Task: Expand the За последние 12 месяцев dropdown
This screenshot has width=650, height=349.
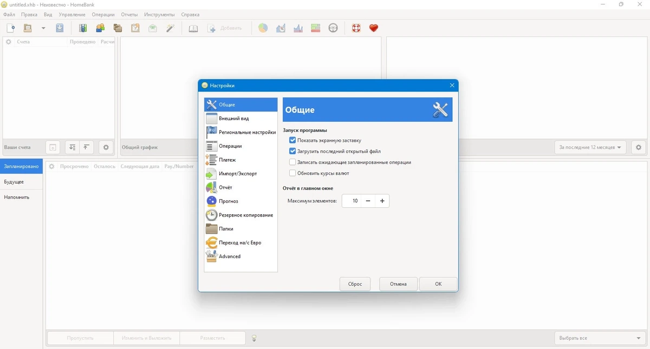Action: [x=590, y=147]
